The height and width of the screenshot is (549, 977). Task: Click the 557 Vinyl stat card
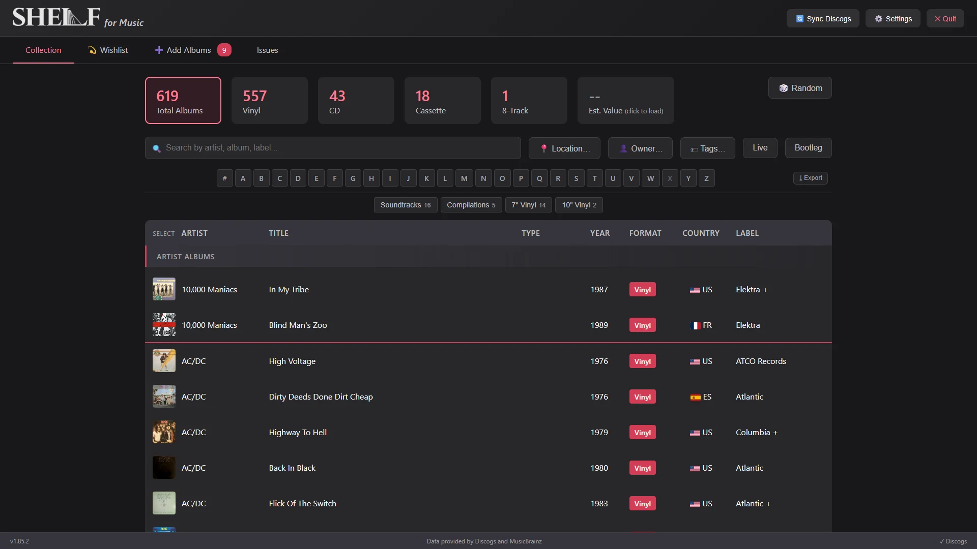(x=269, y=100)
